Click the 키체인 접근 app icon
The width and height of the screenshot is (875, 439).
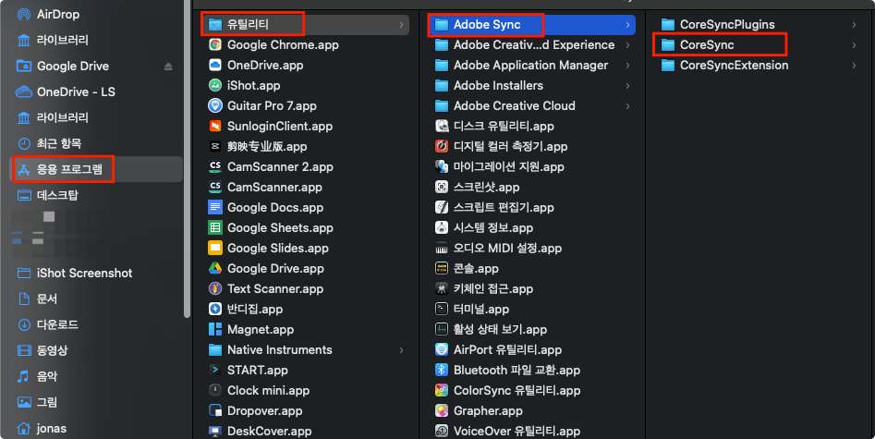pos(442,288)
